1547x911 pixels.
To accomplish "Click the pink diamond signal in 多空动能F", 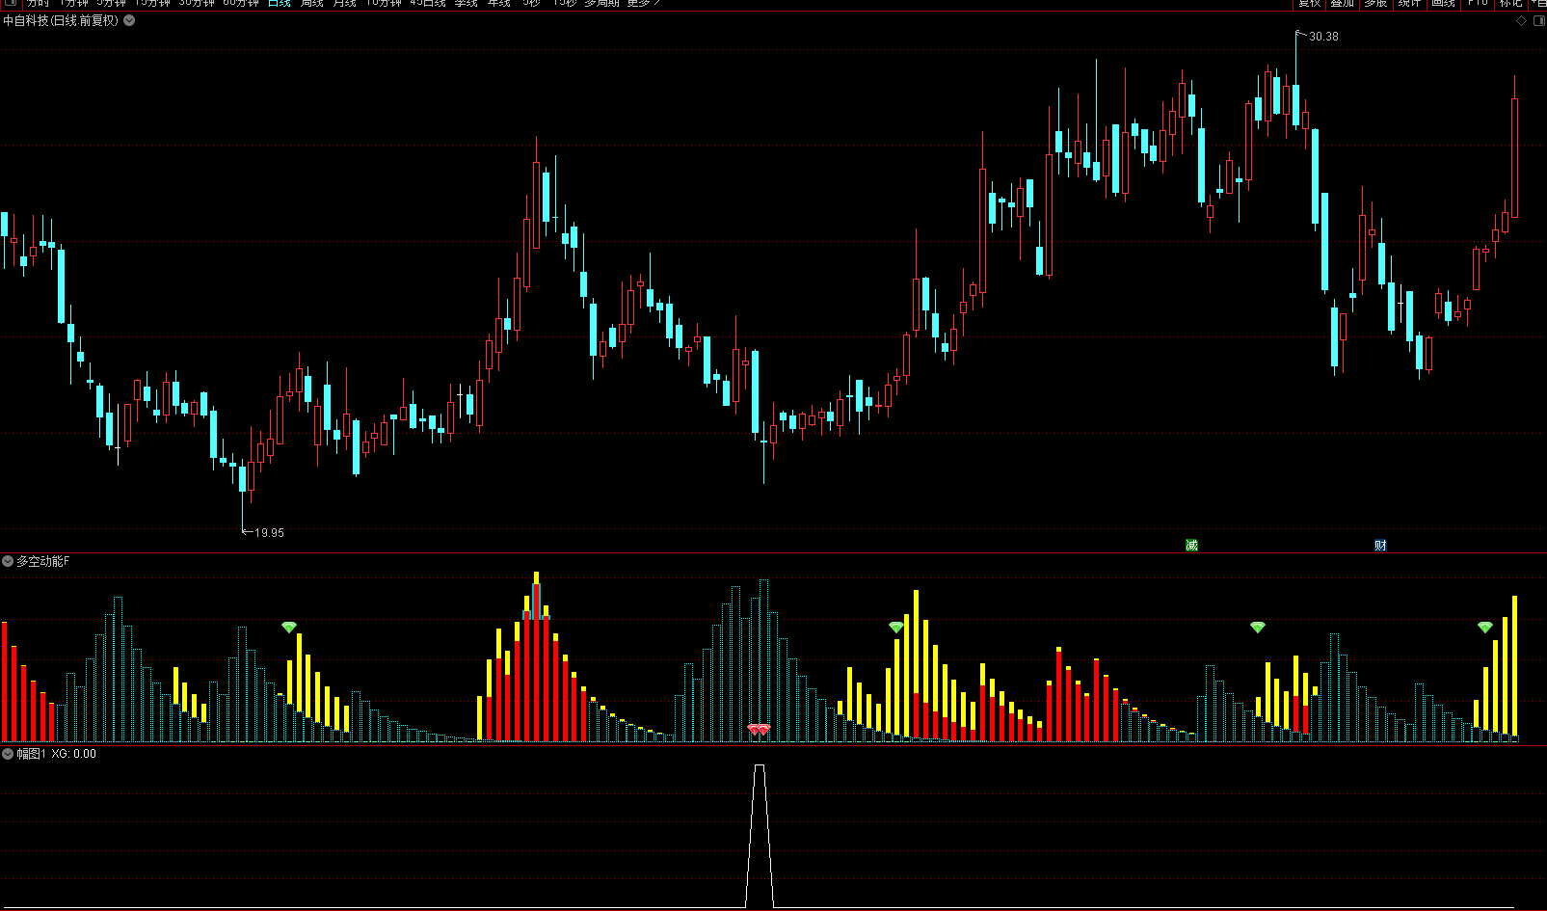I will coord(759,730).
